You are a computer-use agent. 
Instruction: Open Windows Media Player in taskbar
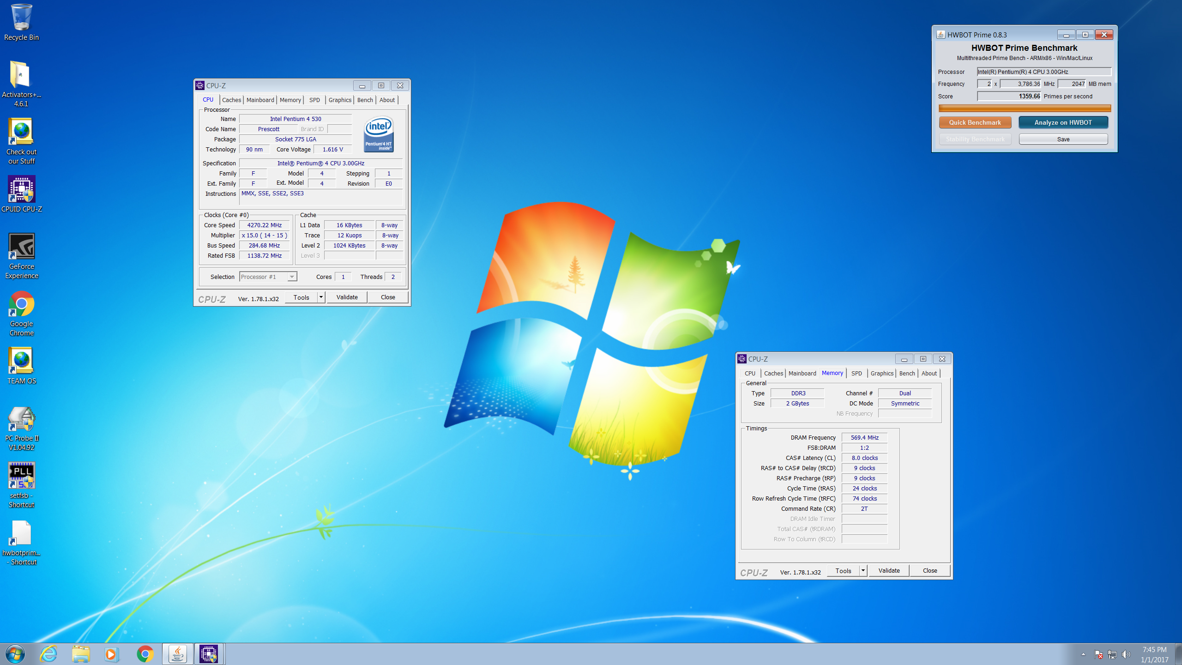point(111,654)
